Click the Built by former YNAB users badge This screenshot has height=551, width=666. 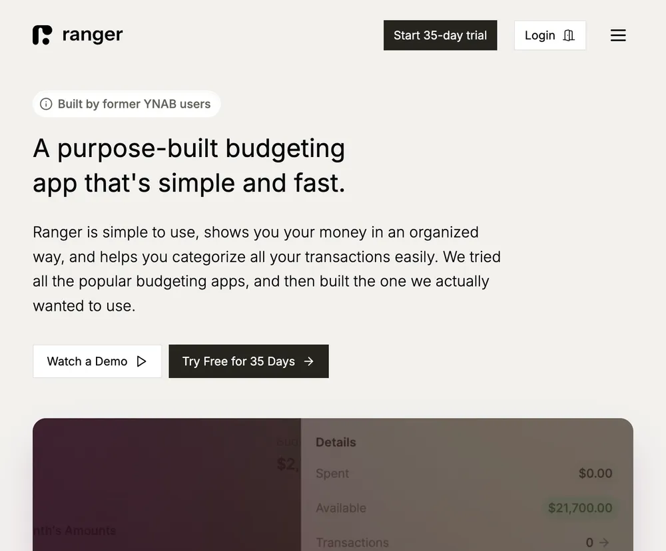(127, 104)
